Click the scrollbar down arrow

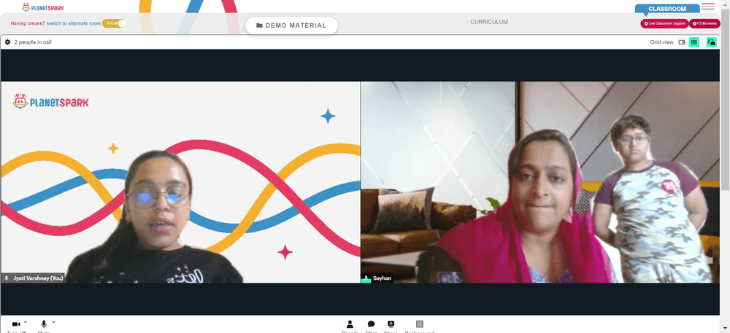coord(725,329)
